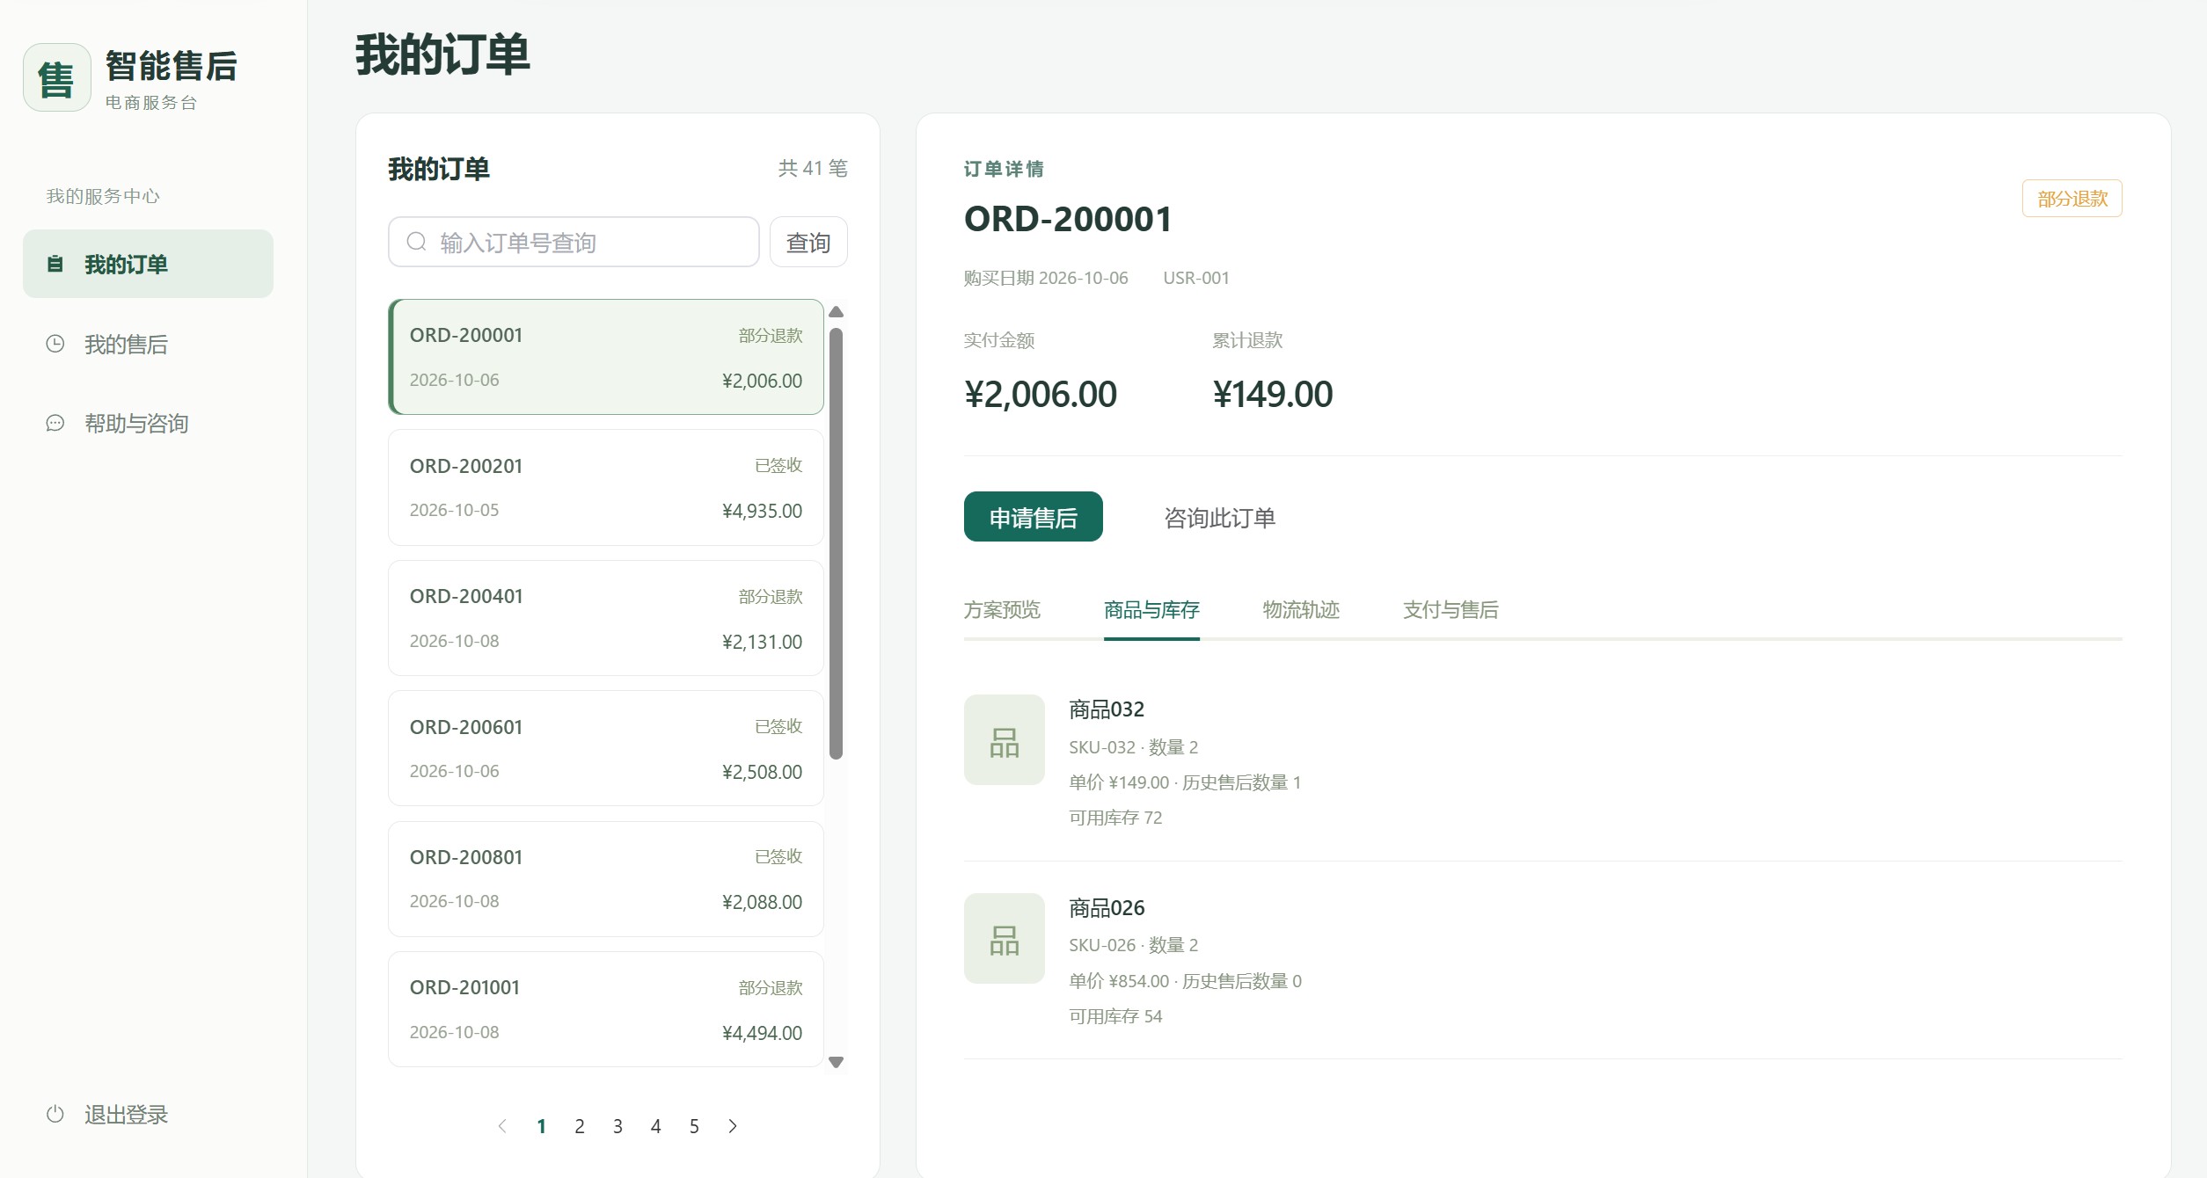Viewport: 2207px width, 1178px height.
Task: Select order card ORD-200801
Action: click(606, 879)
